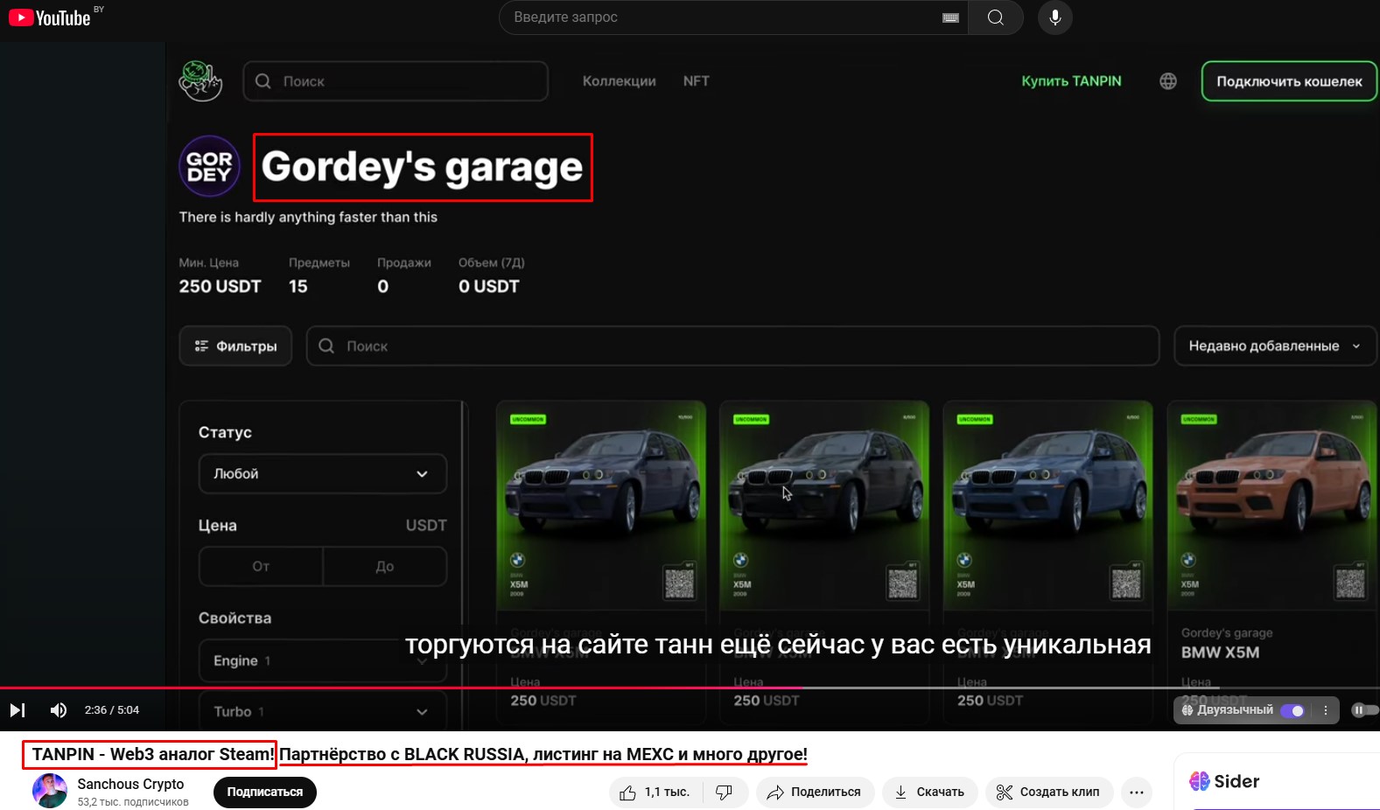Image resolution: width=1380 pixels, height=810 pixels.
Task: Open the language globe icon
Action: (1168, 81)
